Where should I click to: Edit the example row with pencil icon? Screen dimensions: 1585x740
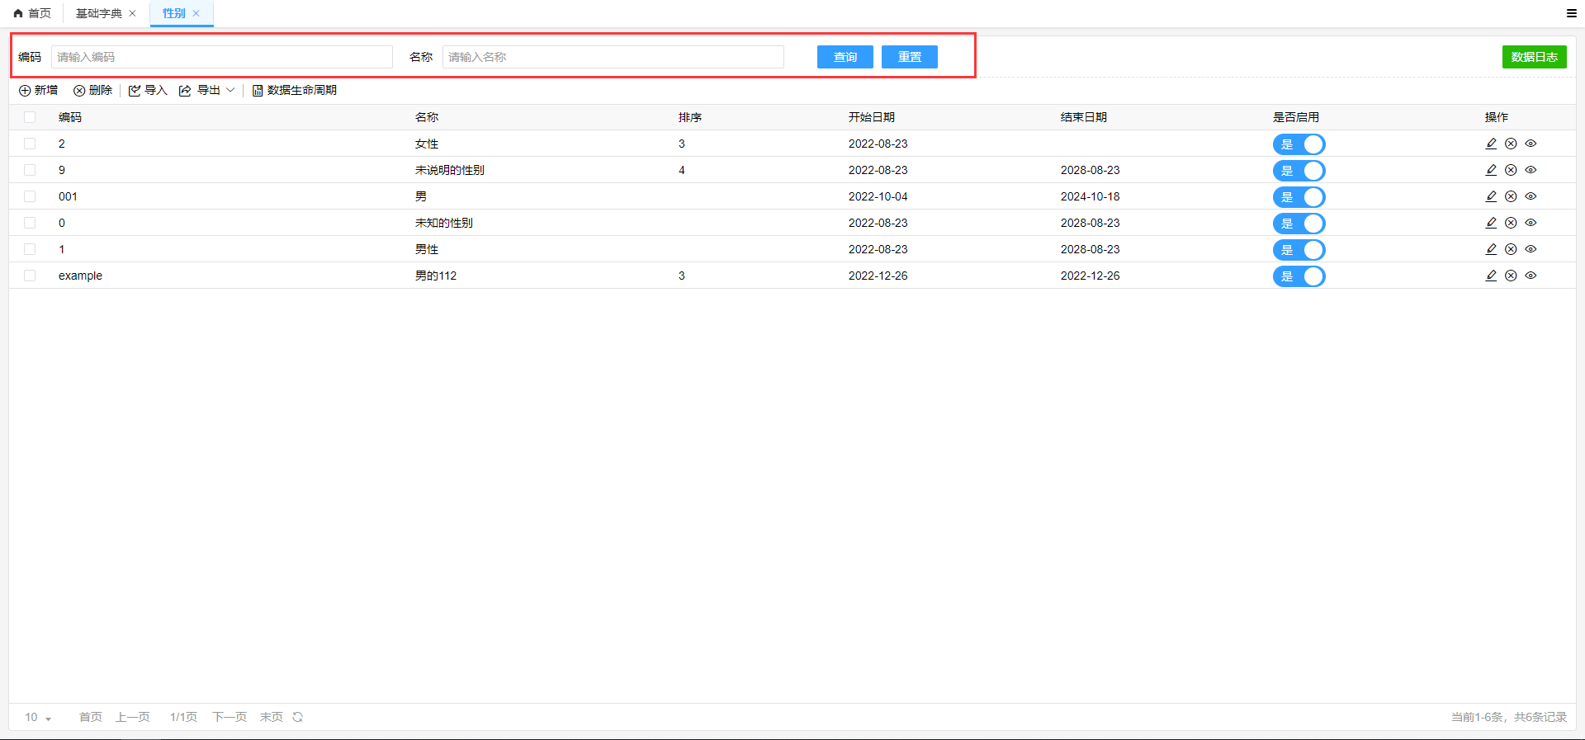tap(1491, 276)
